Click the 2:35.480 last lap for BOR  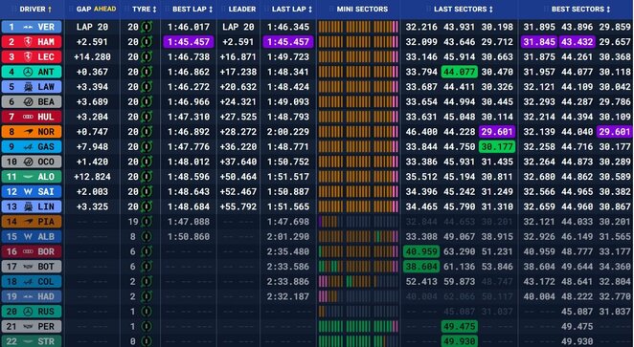click(288, 251)
